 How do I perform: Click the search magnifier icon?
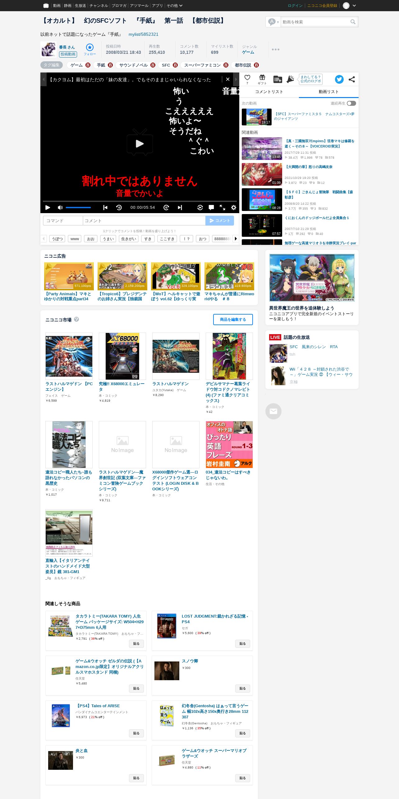353,22
